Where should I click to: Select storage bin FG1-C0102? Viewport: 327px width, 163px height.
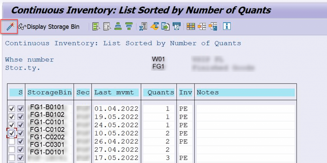pyautogui.click(x=47, y=130)
